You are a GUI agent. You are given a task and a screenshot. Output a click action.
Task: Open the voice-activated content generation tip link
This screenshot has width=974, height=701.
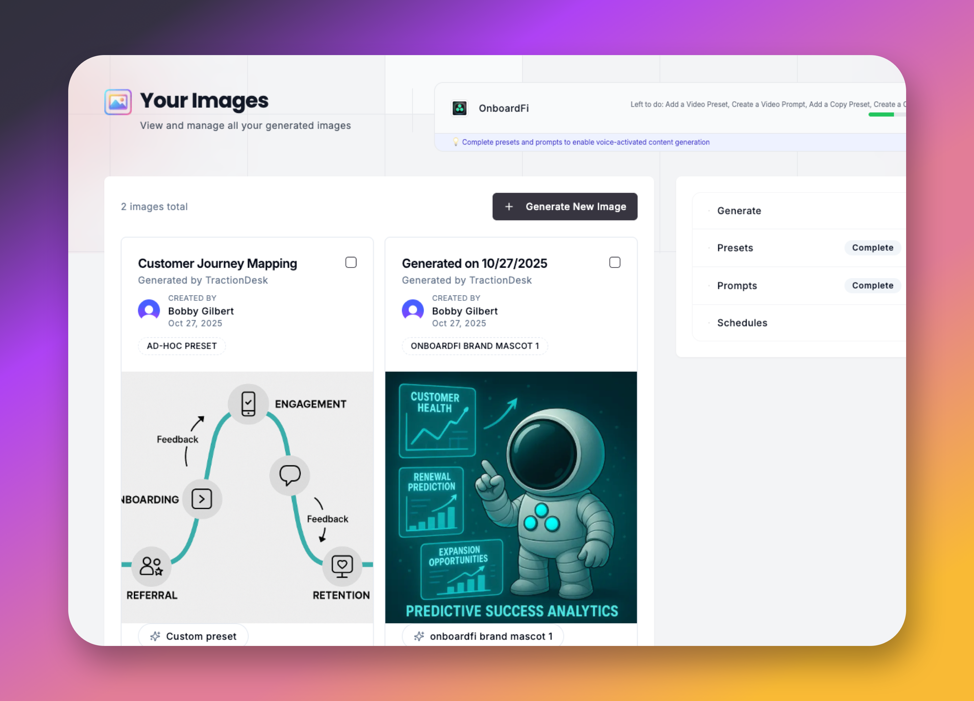pyautogui.click(x=586, y=142)
